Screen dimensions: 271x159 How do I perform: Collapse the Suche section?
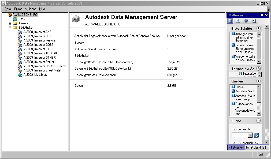pos(258,121)
